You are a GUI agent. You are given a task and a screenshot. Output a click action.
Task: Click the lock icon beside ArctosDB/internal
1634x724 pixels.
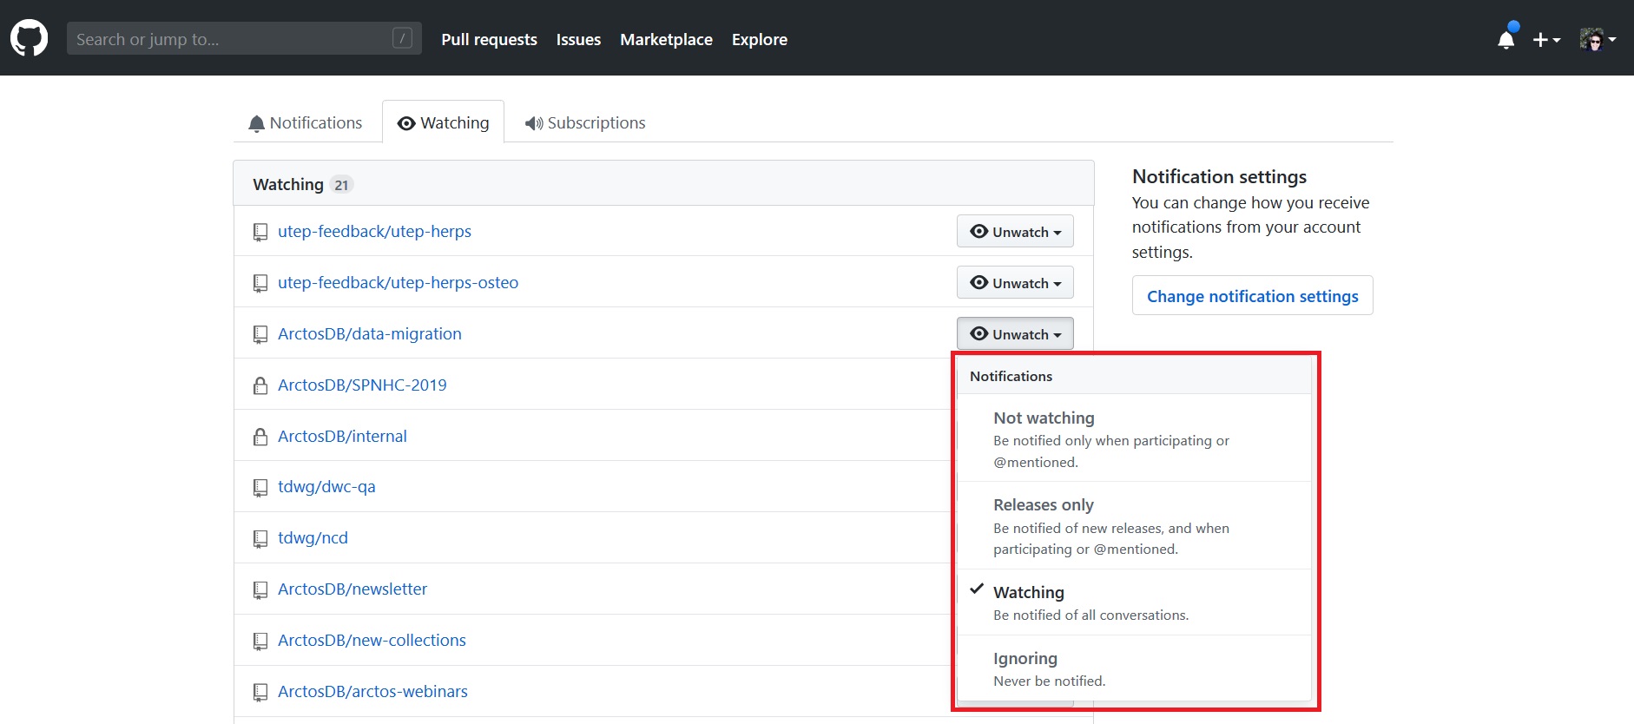coord(260,437)
